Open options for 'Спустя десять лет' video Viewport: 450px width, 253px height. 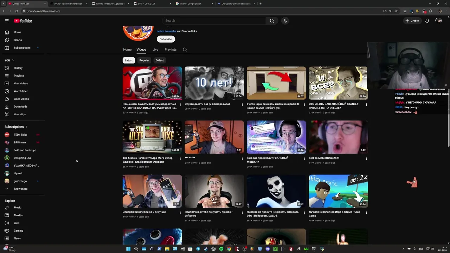pyautogui.click(x=242, y=104)
